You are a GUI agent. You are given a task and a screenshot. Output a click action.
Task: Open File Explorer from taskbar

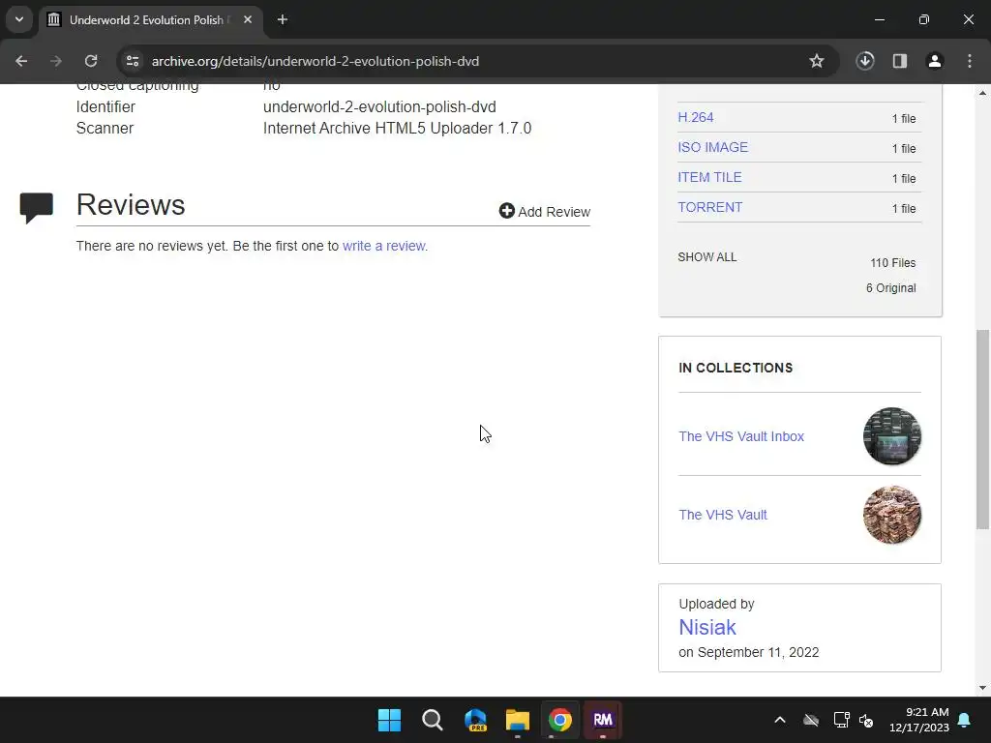click(517, 720)
